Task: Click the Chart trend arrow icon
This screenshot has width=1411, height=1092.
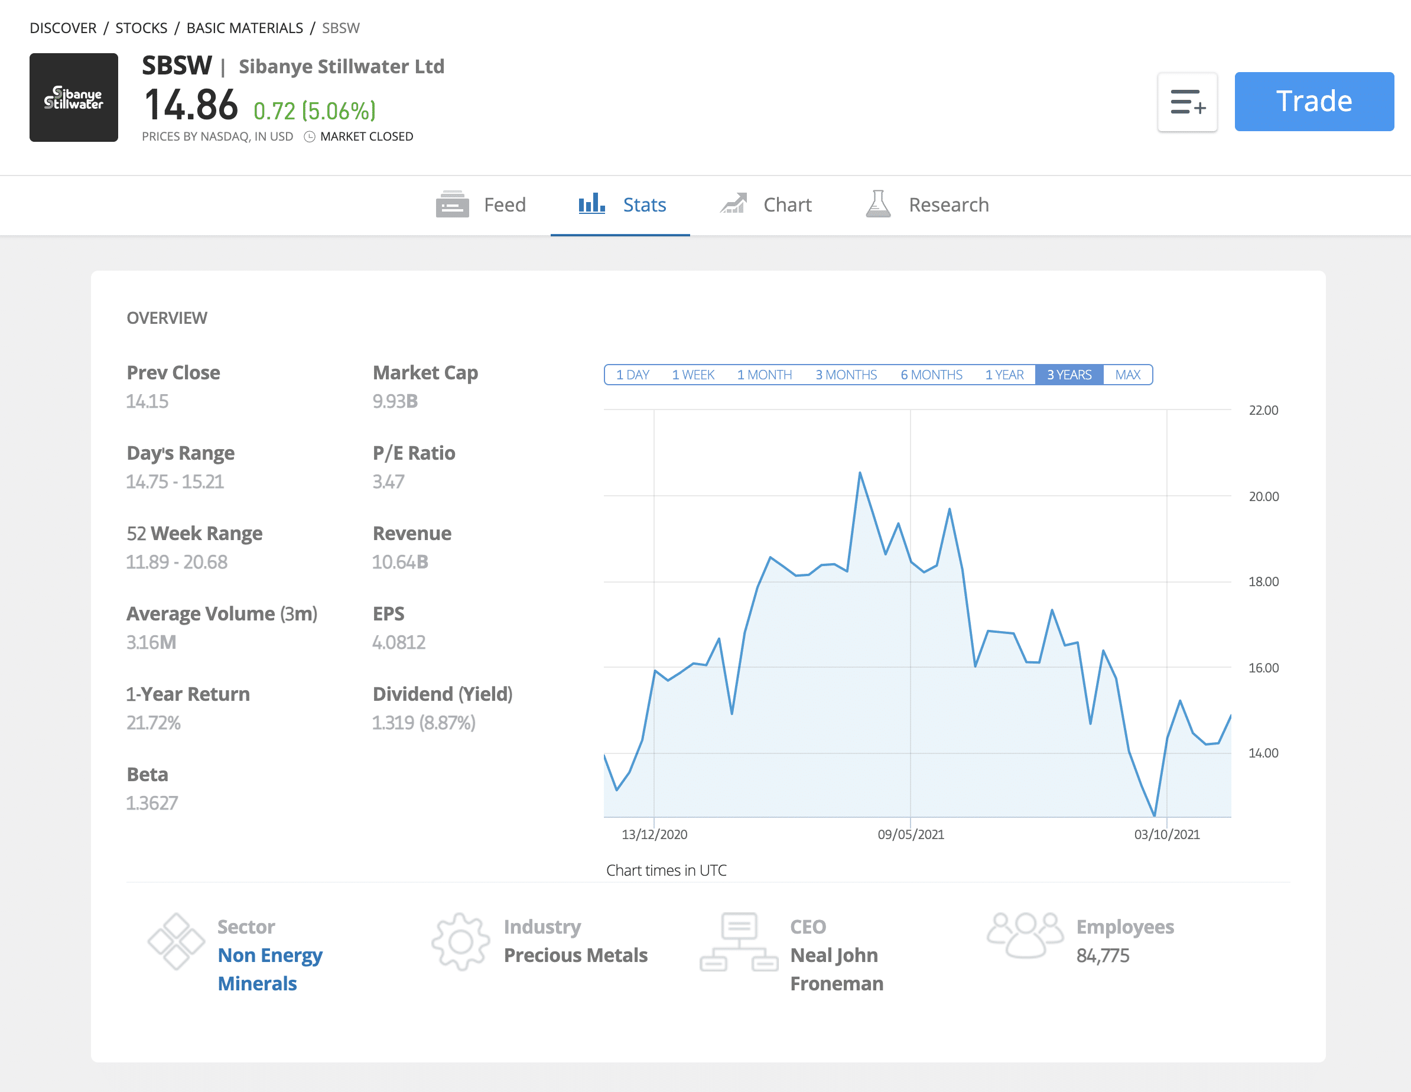Action: point(733,203)
